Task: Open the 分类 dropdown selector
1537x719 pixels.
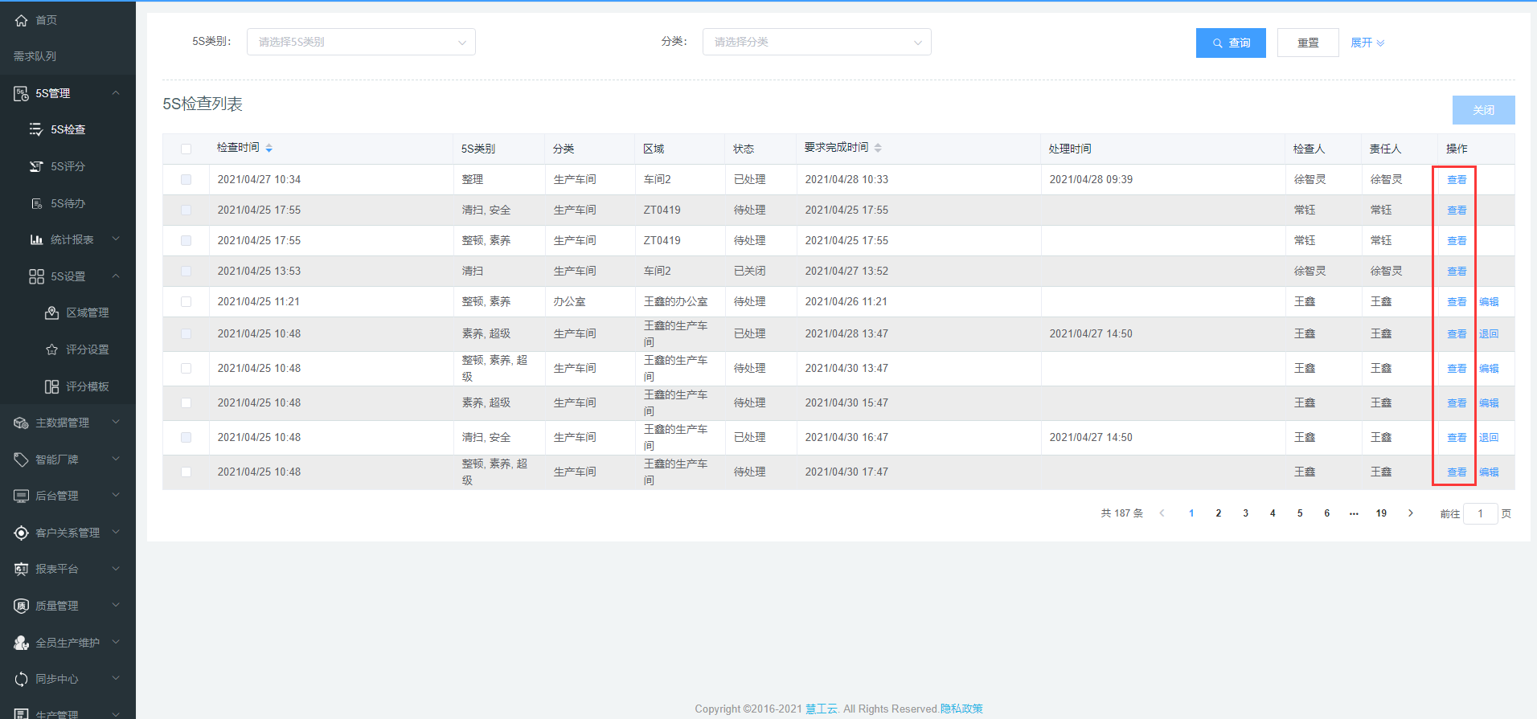Action: 817,42
